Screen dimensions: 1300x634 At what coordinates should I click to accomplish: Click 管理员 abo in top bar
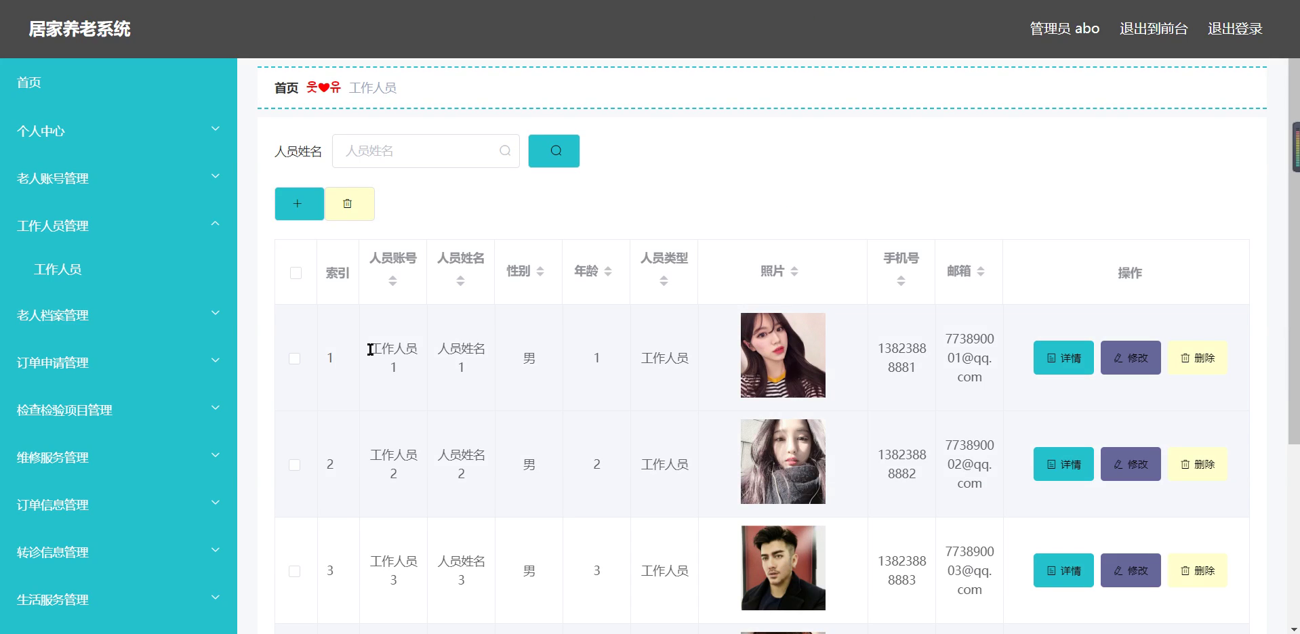[1064, 28]
